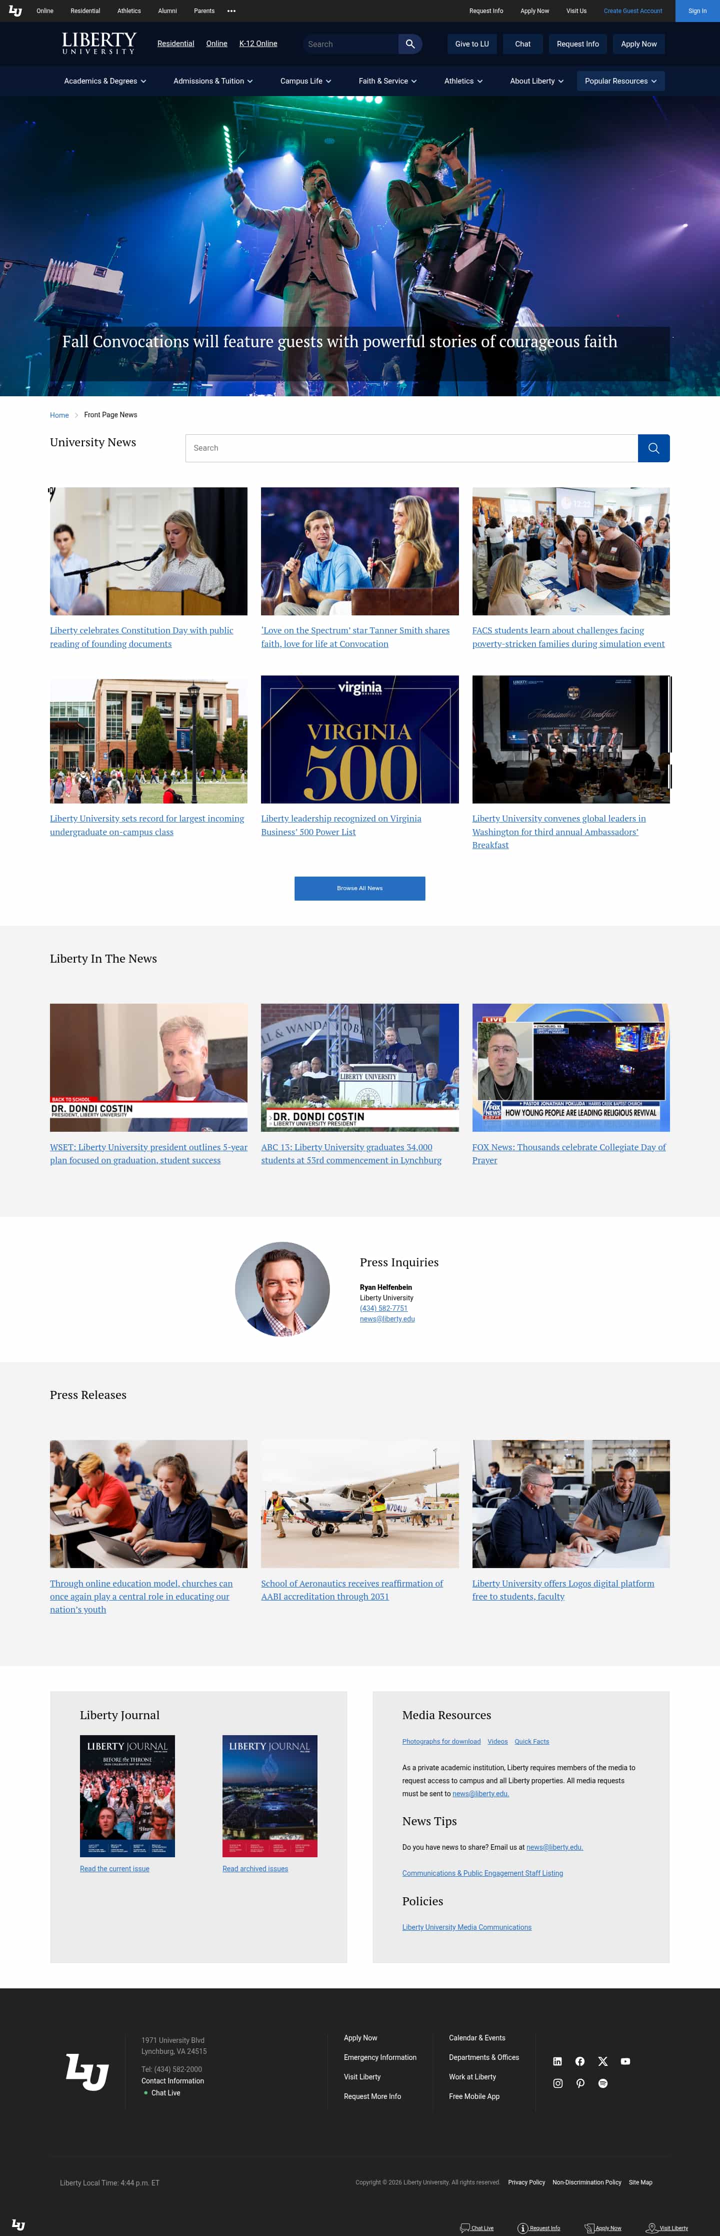Viewport: 720px width, 2236px height.
Task: Click the small LU logo at bottom-left corner
Action: pyautogui.click(x=18, y=2224)
